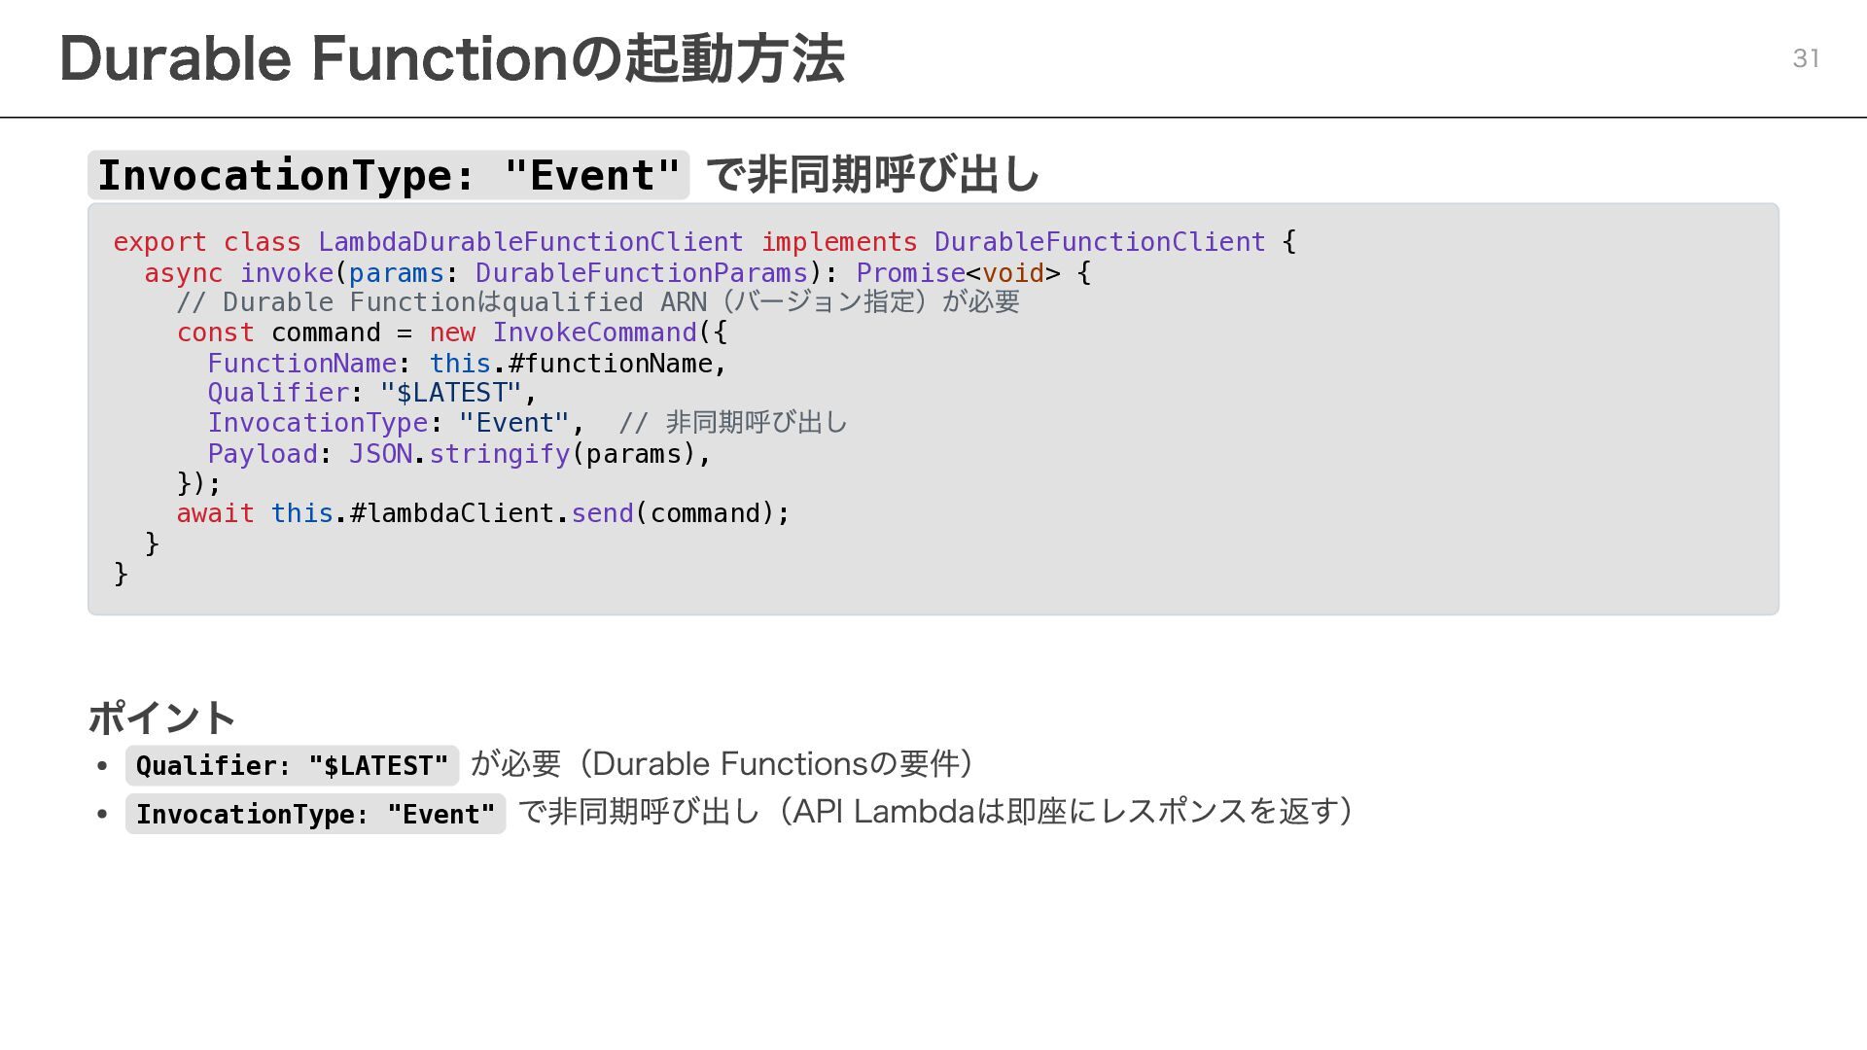Click the heading text "で非同期呼び出し"

click(x=872, y=175)
